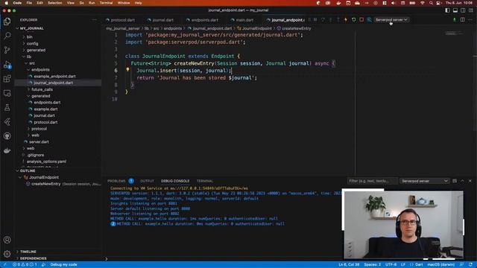This screenshot has width=477, height=268.
Task: Open the Flutter sidebar view
Action: pos(7,121)
